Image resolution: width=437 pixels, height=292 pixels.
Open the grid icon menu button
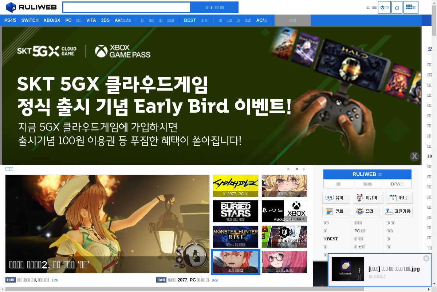point(411,7)
